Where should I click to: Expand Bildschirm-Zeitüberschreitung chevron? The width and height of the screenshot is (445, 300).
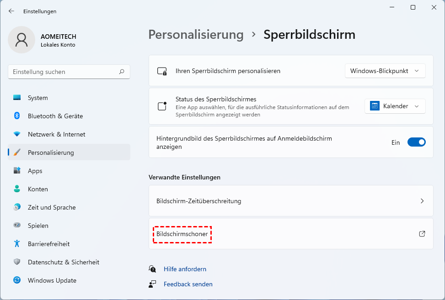coord(422,201)
